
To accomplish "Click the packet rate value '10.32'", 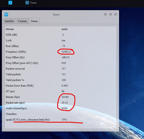I will 65,103.
